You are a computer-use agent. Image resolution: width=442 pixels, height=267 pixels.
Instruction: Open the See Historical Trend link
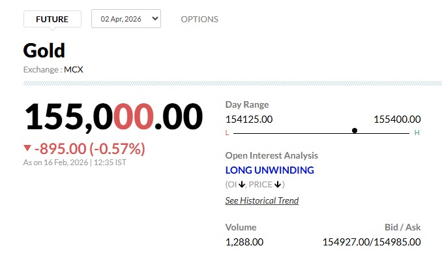click(262, 200)
